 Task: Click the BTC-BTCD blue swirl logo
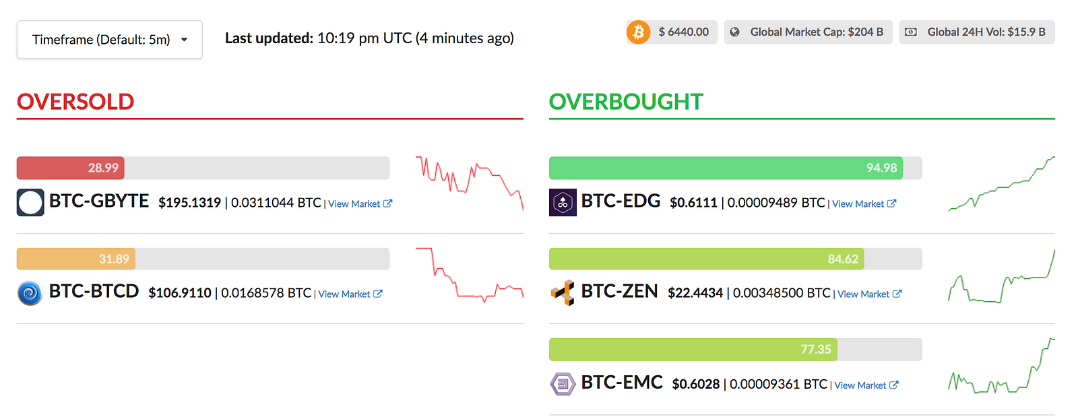coord(30,293)
